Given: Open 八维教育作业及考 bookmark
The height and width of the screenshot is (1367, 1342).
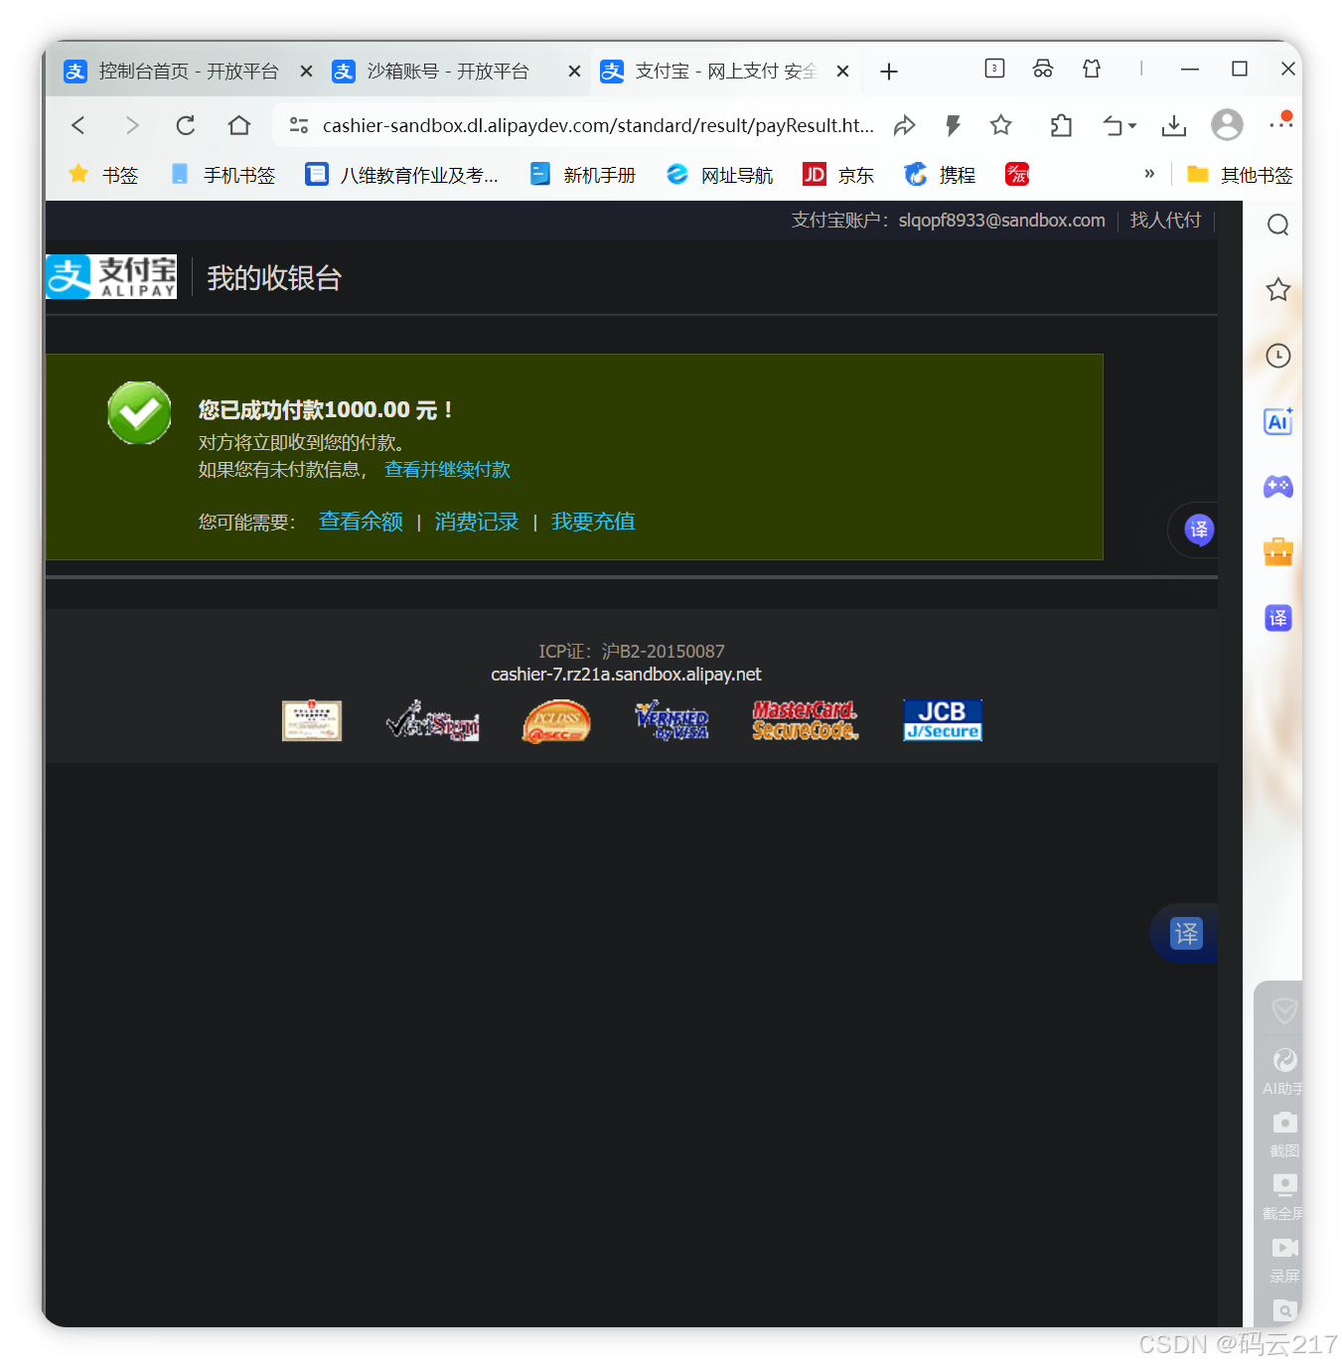Looking at the screenshot, I should click(402, 175).
